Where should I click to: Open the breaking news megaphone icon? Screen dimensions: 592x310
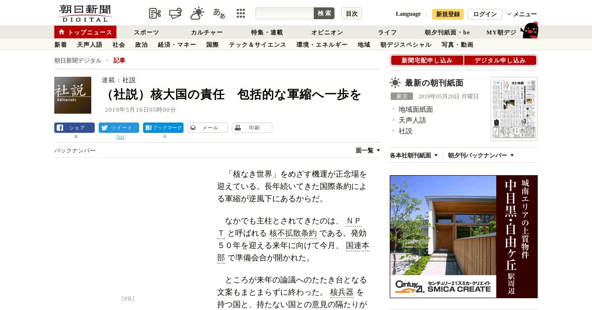[x=176, y=13]
